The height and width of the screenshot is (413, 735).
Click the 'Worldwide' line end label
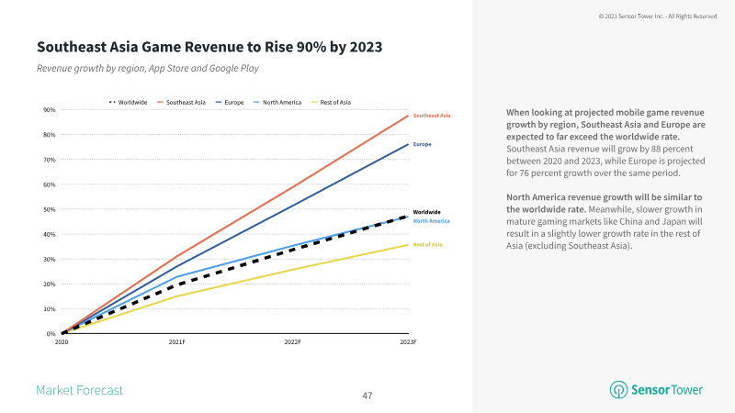[426, 212]
